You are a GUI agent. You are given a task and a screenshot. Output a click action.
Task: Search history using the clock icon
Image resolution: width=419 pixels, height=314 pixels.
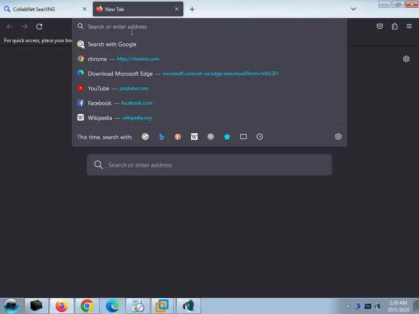[x=260, y=137]
